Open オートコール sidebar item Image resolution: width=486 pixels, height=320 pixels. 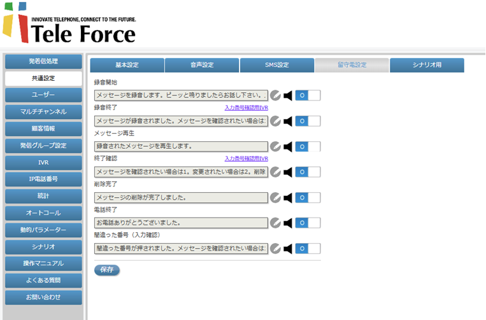pyautogui.click(x=43, y=213)
